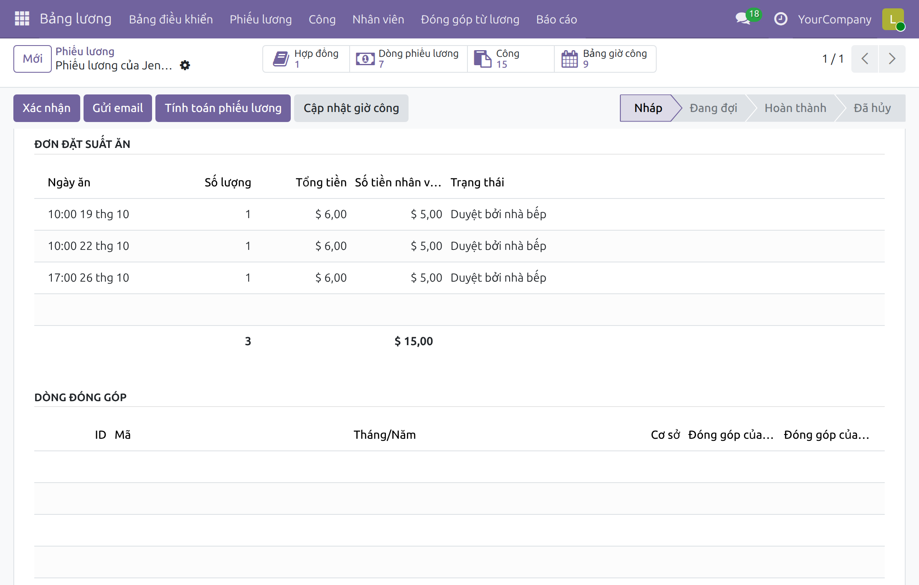Set status to Hoàn thành stage
This screenshot has width=919, height=585.
pyautogui.click(x=795, y=108)
